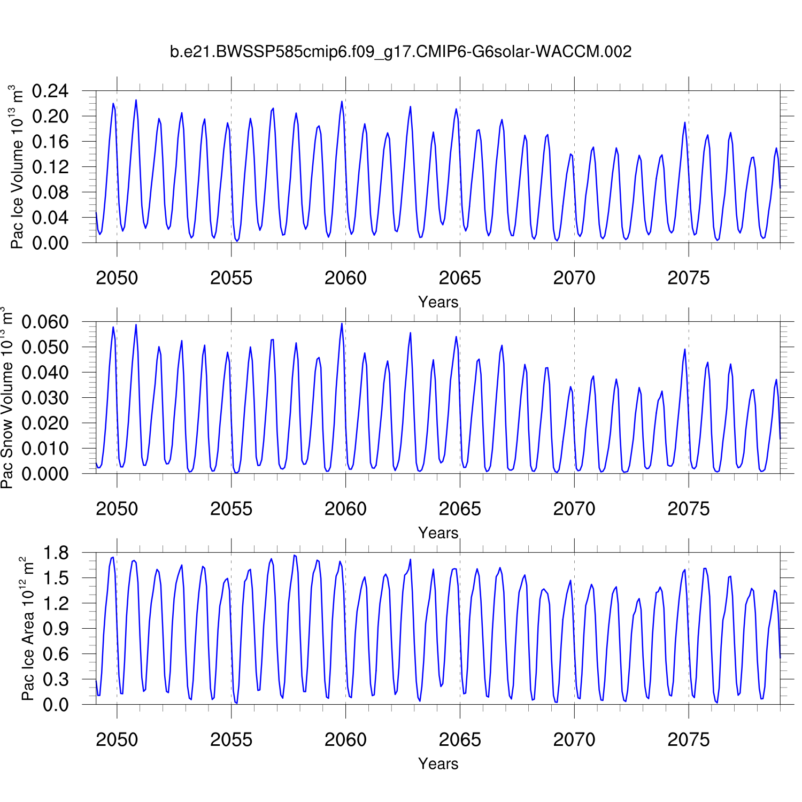Select the 2050 tick label under ice area plot

click(117, 740)
